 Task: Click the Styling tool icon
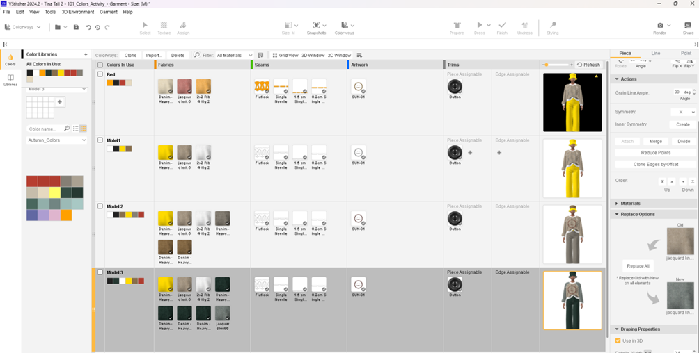click(x=553, y=26)
